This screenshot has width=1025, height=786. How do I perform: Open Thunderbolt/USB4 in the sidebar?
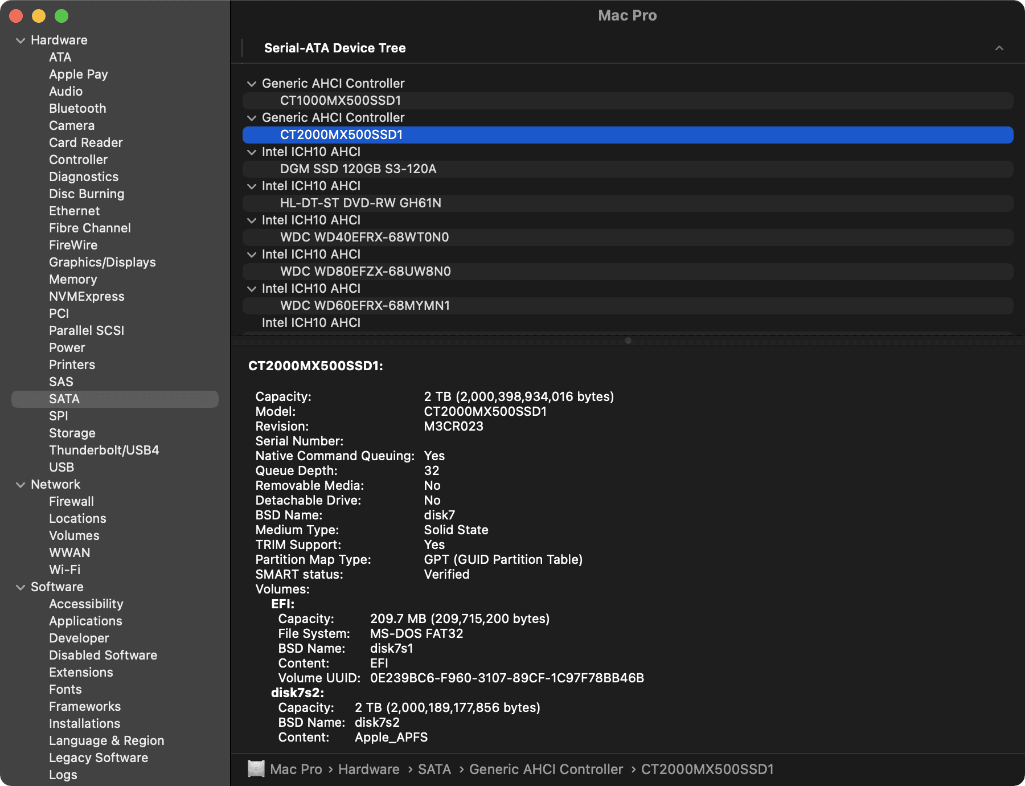coord(104,451)
